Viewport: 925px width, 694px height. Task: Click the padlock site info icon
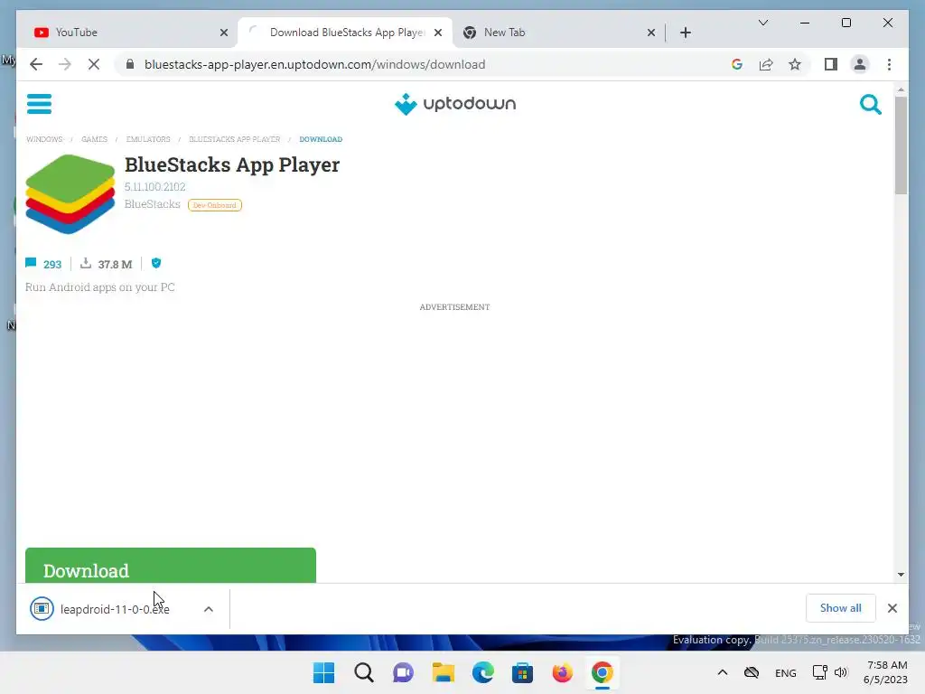pos(130,64)
